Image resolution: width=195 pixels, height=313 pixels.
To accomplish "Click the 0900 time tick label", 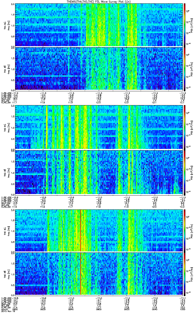I will pos(99,309).
